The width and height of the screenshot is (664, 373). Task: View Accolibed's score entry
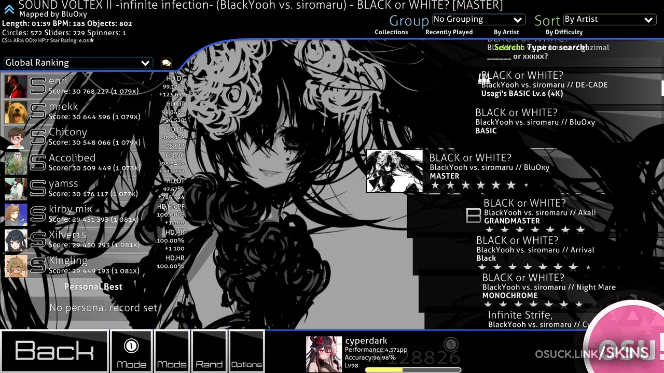[x=94, y=163]
